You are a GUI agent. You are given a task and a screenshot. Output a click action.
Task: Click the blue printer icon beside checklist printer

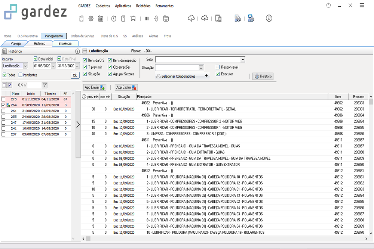[x=251, y=18]
